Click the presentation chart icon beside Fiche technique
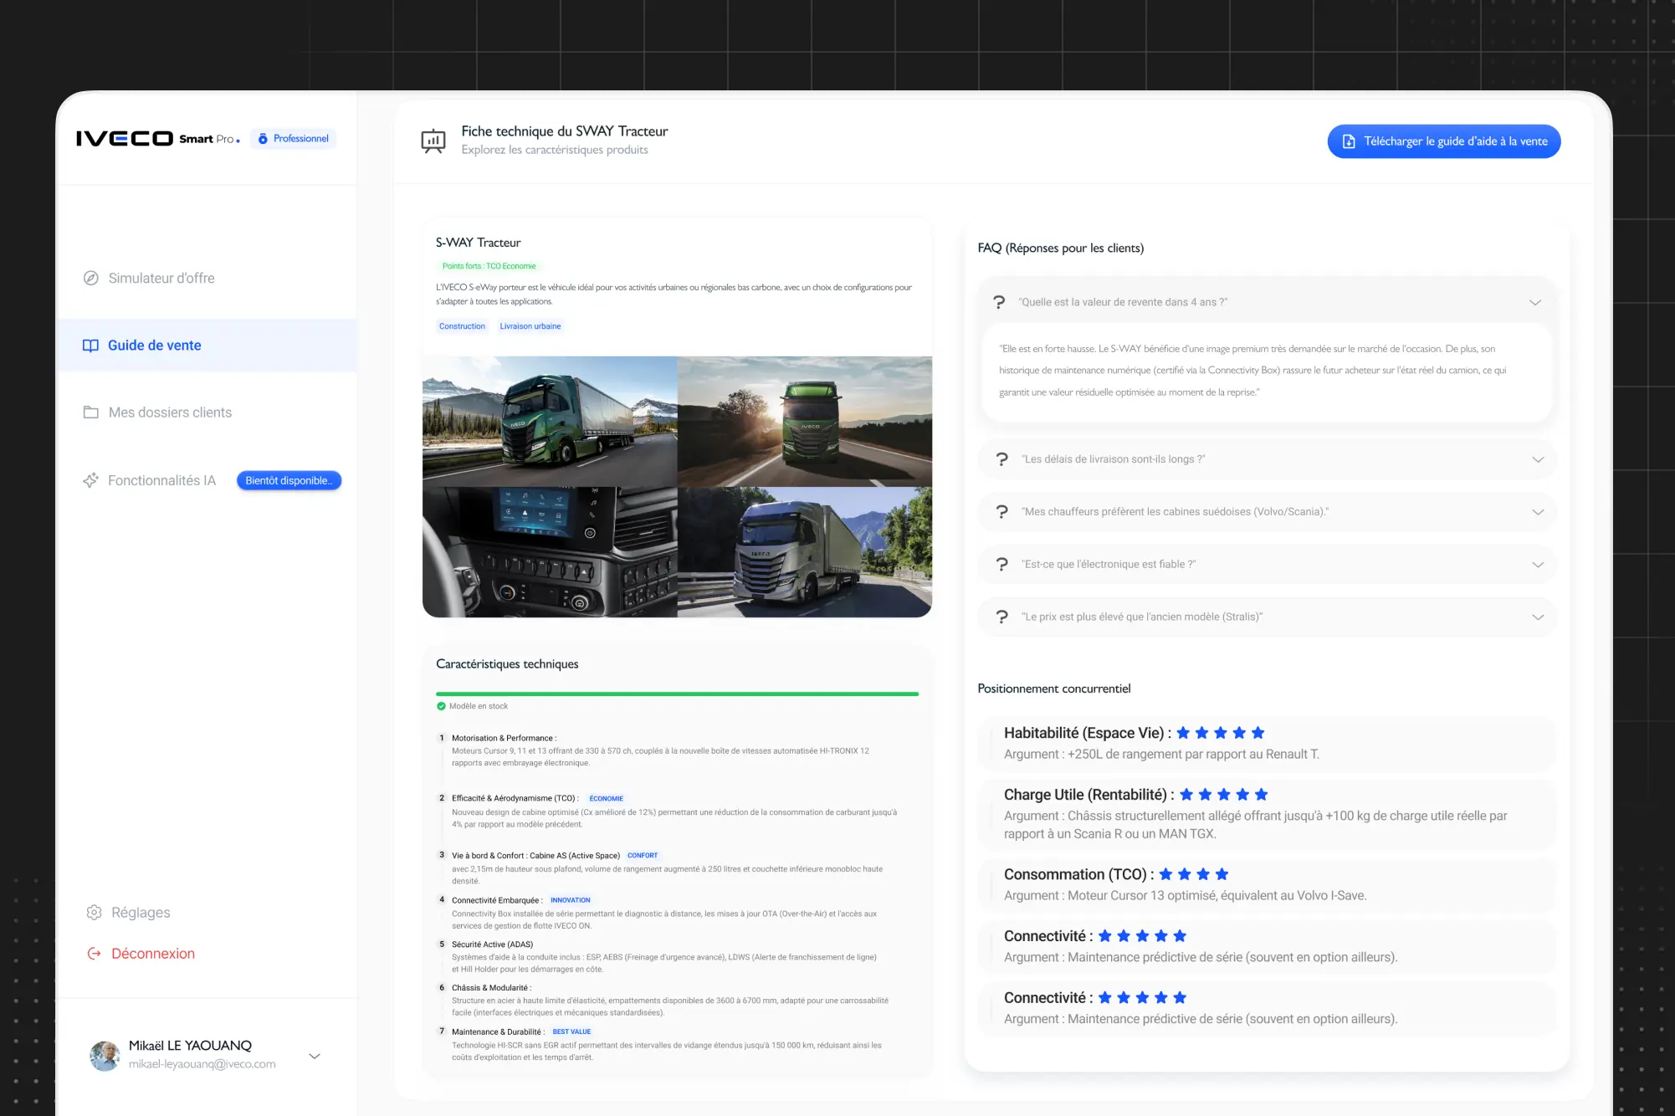Image resolution: width=1675 pixels, height=1116 pixels. 433,141
